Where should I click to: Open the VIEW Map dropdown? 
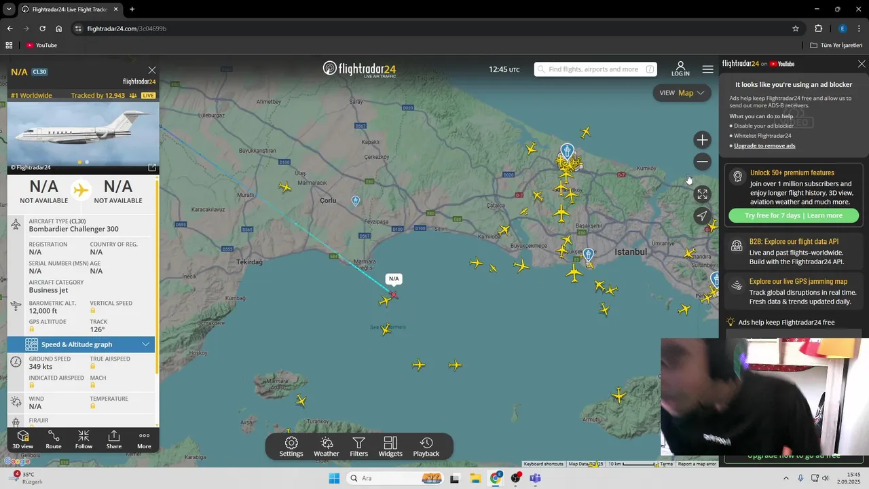682,93
